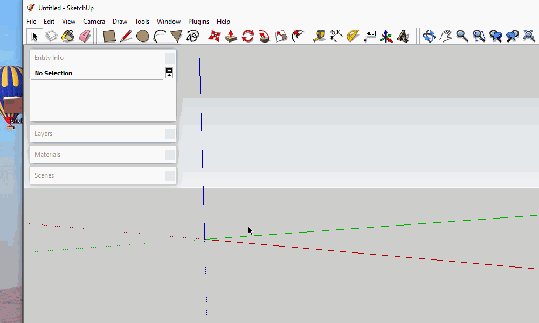Choose the Dimension tool
The height and width of the screenshot is (323, 539).
(x=336, y=36)
